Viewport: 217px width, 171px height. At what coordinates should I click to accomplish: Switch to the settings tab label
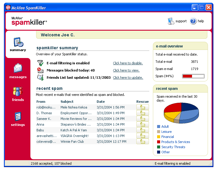pyautogui.click(x=18, y=125)
